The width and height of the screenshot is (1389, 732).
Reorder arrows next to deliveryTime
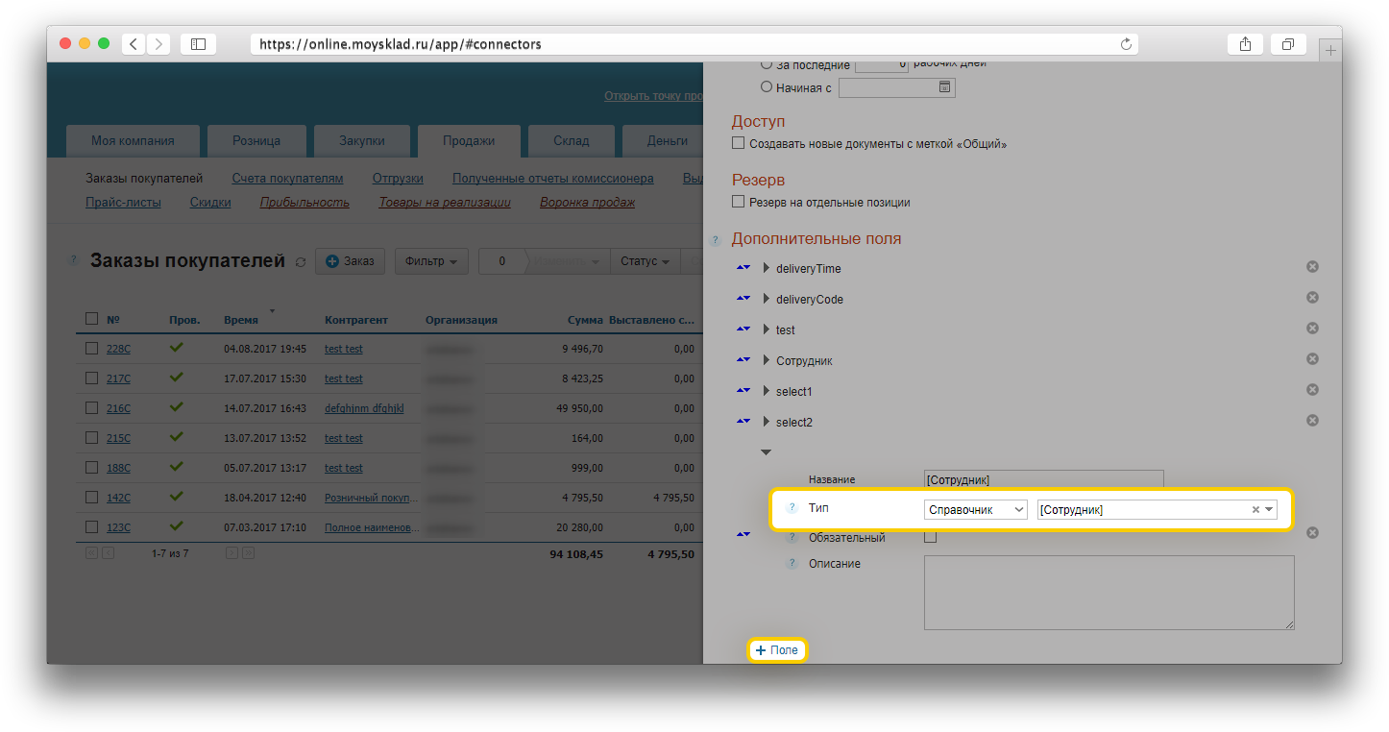743,268
